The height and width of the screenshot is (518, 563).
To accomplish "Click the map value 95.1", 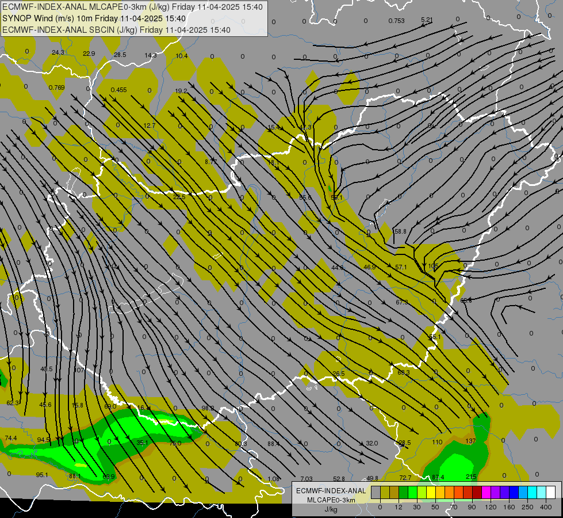I will 42,475.
